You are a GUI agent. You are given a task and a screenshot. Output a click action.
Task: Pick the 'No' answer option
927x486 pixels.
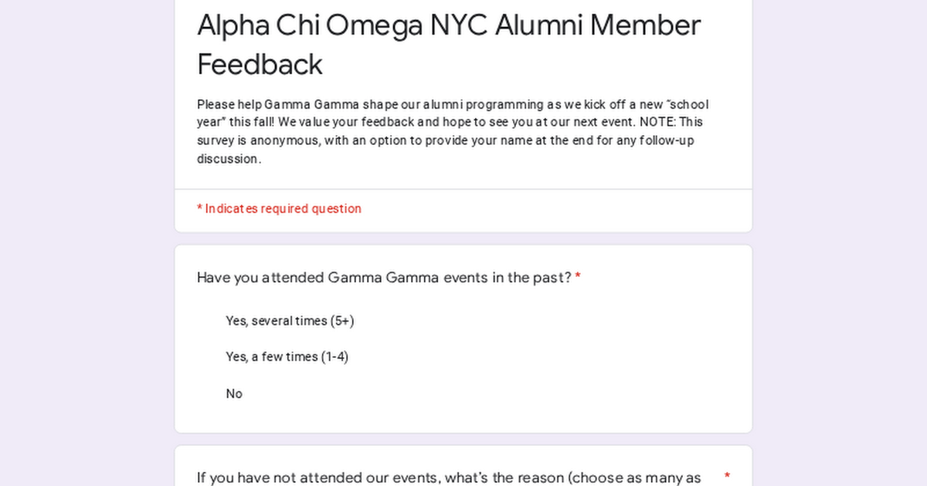click(234, 394)
